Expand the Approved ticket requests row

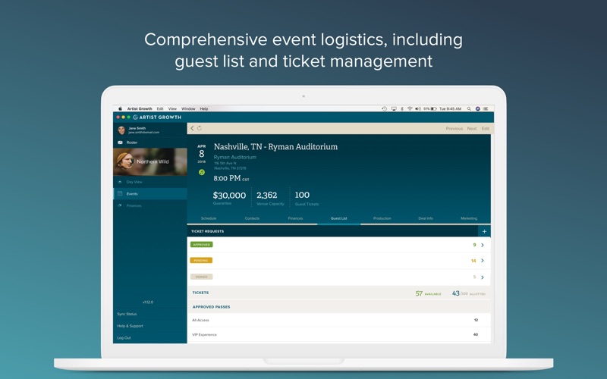338,245
